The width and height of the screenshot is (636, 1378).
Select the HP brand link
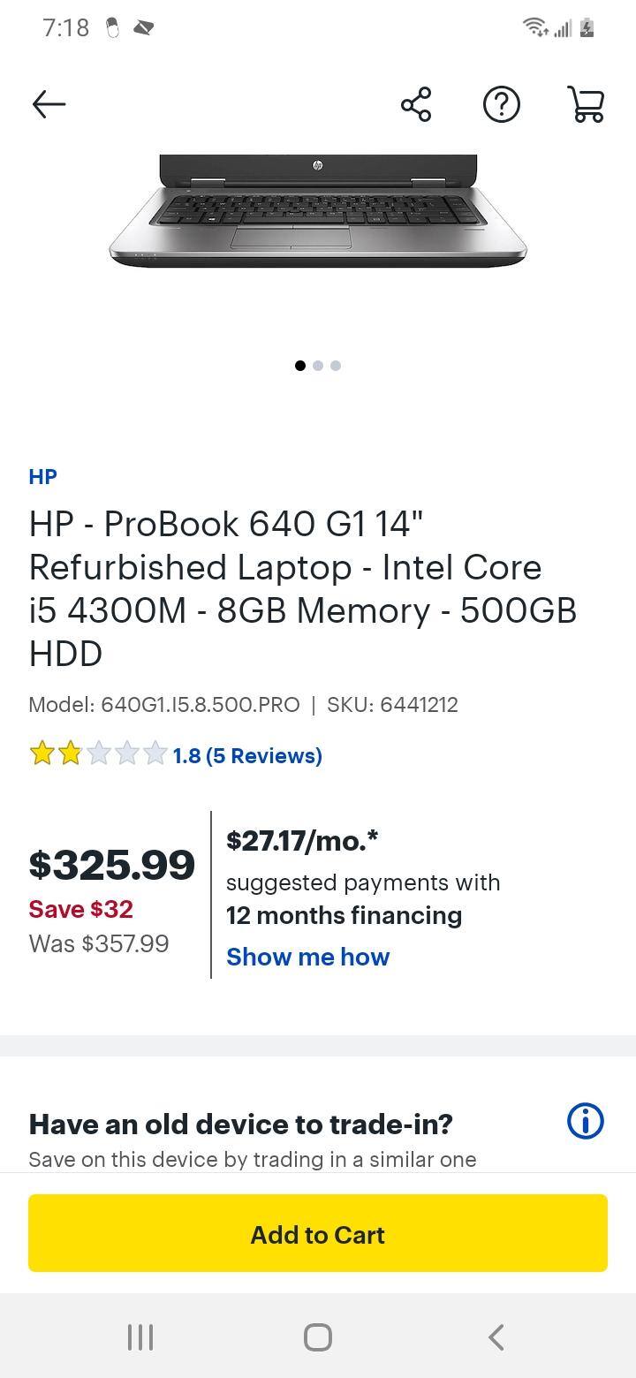point(41,476)
